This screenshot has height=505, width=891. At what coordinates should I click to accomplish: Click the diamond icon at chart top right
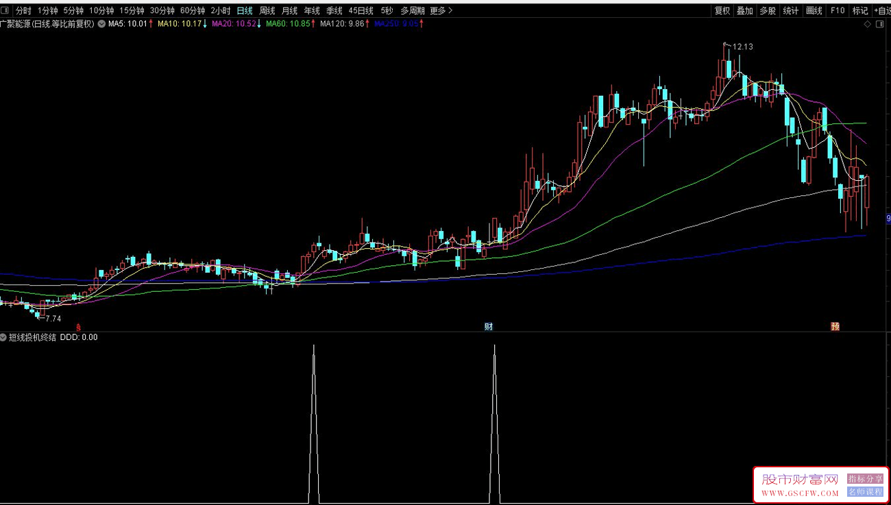click(868, 24)
